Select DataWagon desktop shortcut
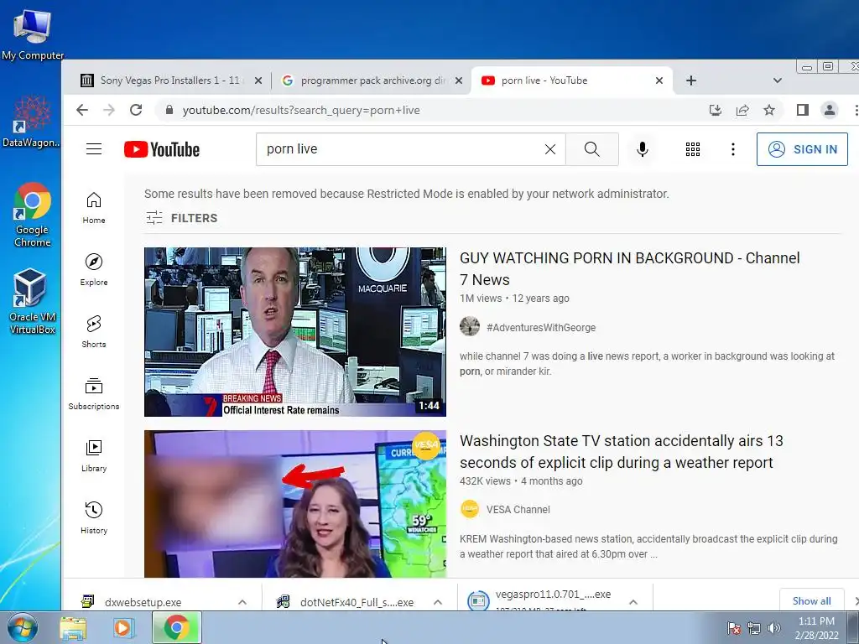The height and width of the screenshot is (644, 859). (x=31, y=122)
